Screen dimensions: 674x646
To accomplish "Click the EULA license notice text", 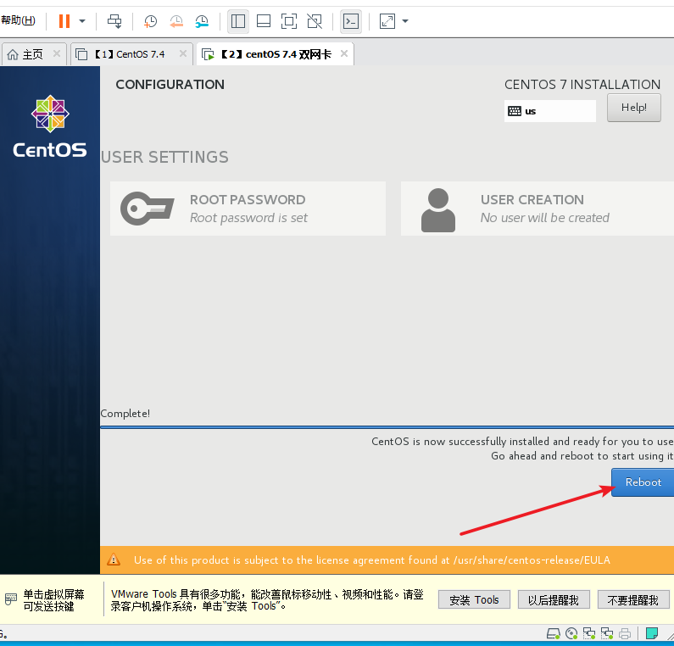I will [x=372, y=560].
